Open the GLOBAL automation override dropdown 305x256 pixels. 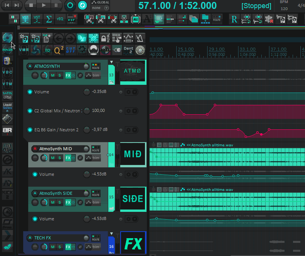(x=101, y=8)
